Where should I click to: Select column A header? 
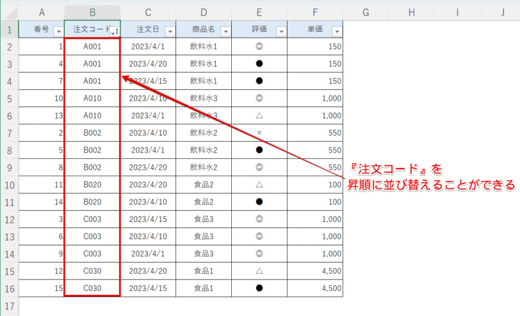point(42,13)
